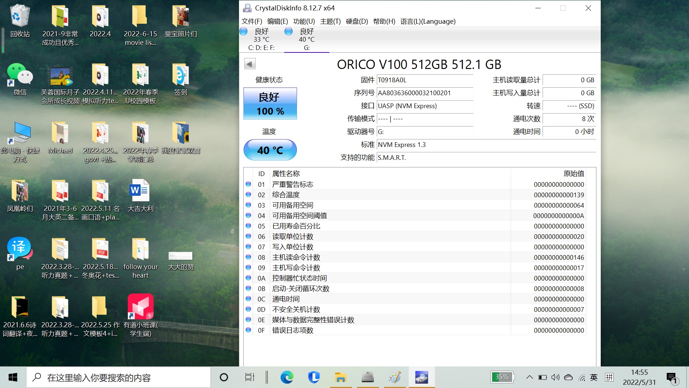Open the Windows Start menu
The width and height of the screenshot is (689, 388).
pyautogui.click(x=13, y=377)
